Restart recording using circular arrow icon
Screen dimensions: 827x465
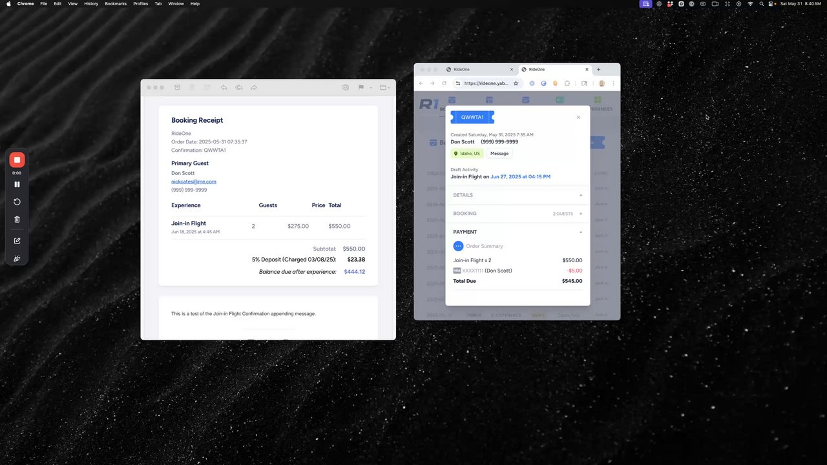tap(17, 201)
